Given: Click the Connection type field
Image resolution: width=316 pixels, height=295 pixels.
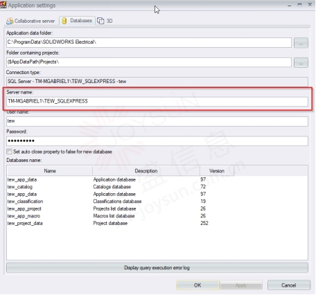Looking at the screenshot, I should [x=157, y=82].
